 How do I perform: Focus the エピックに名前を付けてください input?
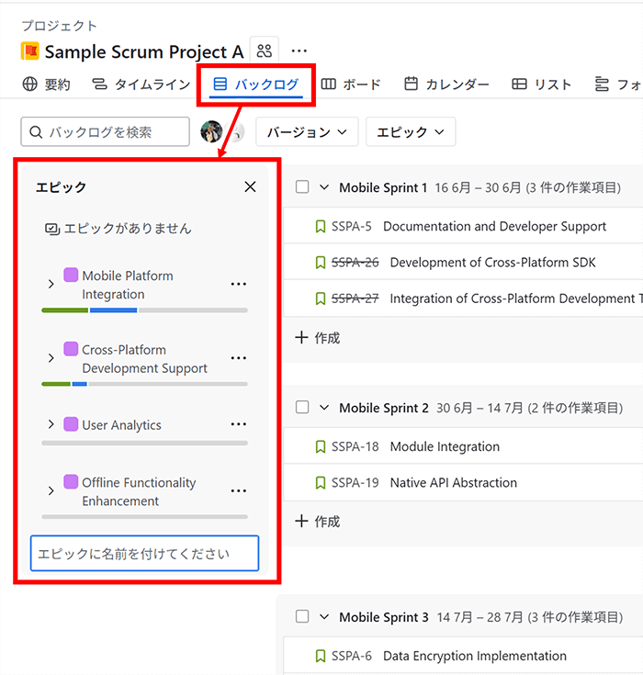click(x=145, y=554)
